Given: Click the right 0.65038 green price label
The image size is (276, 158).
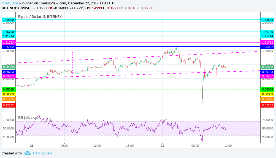Looking at the screenshot, I should 267,89.
